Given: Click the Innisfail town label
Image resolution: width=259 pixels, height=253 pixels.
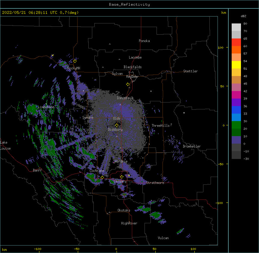Looking at the screenshot, I should pyautogui.click(x=125, y=98).
